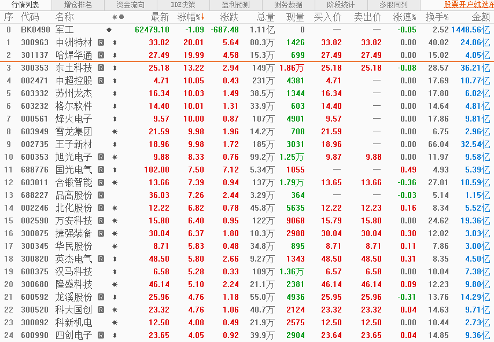Select the stock name 苏州龙杰
494x342 pixels.
click(73, 93)
